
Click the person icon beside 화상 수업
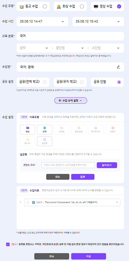coord(59,6)
